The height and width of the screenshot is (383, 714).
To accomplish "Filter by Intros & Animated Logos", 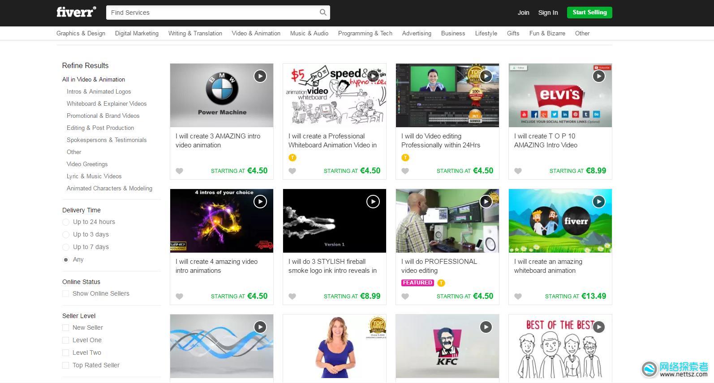I will coord(99,91).
